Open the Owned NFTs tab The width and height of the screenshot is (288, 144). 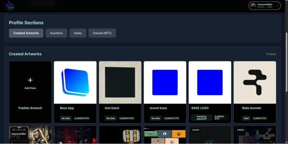tap(102, 33)
